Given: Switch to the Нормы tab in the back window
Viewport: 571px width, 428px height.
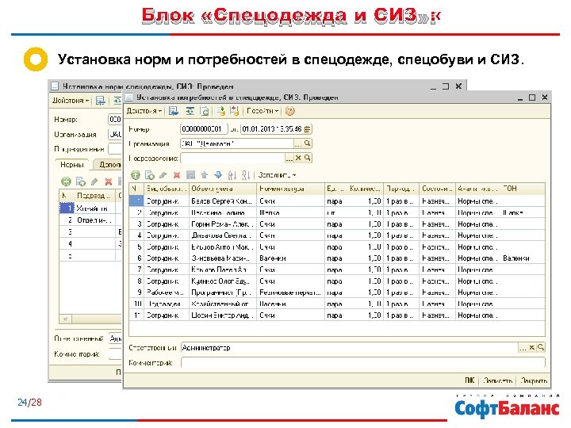Looking at the screenshot, I should pyautogui.click(x=71, y=165).
